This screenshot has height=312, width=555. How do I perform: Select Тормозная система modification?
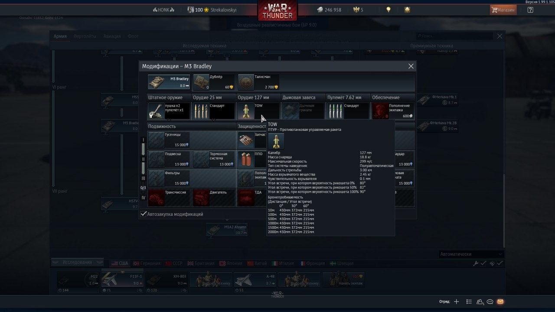click(214, 159)
